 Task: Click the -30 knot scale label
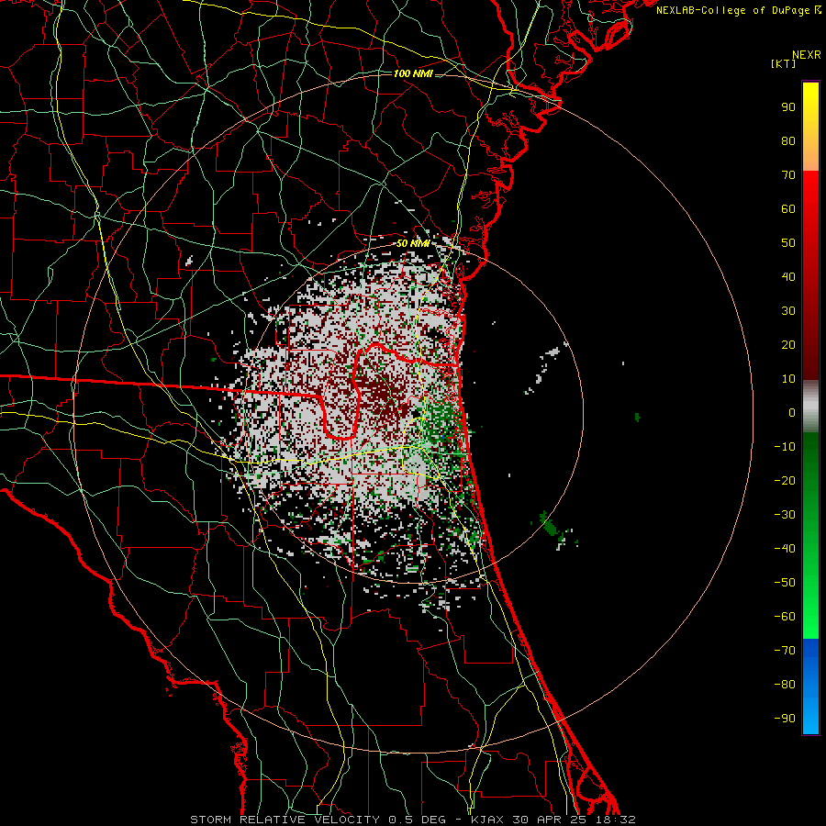click(785, 515)
